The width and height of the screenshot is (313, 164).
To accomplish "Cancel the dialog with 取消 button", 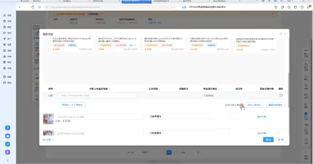I will tap(281, 140).
